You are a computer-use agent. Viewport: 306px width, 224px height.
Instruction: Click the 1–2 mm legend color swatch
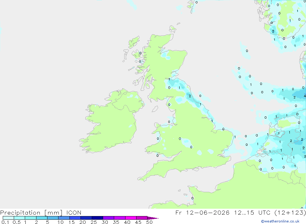[x=31, y=218]
